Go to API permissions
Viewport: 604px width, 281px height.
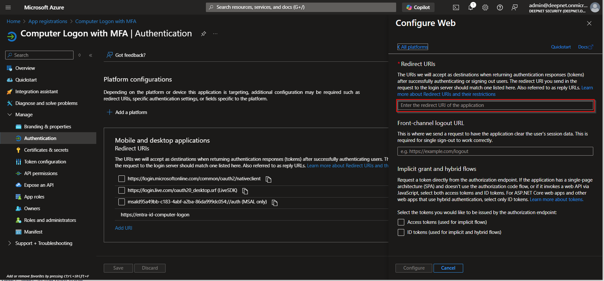(41, 173)
